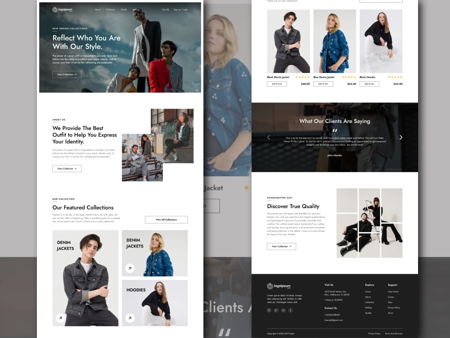
Task: Open Help Center in footer Support column
Action: 393,292
